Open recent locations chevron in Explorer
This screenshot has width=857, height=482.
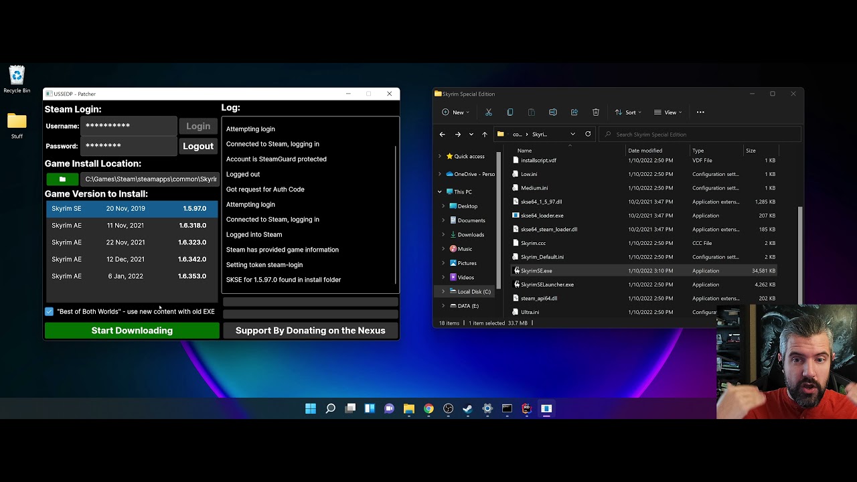pos(471,135)
